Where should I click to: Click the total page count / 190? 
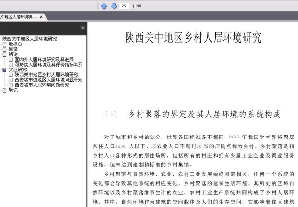137,6
